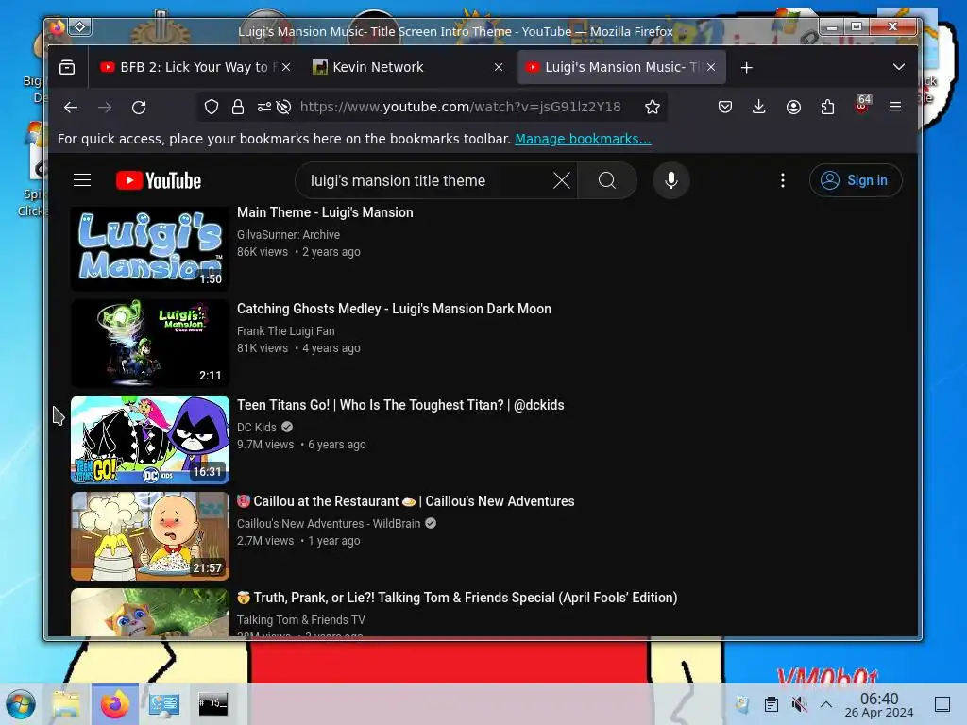Open Truth, Prank, or Lie Talking Tom title
967x725 pixels.
pyautogui.click(x=457, y=598)
